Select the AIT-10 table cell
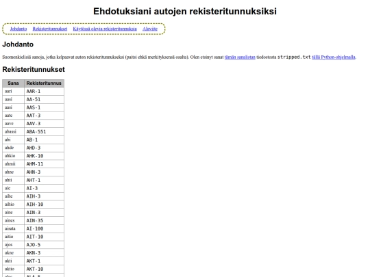370x277 pixels. pyautogui.click(x=44, y=237)
